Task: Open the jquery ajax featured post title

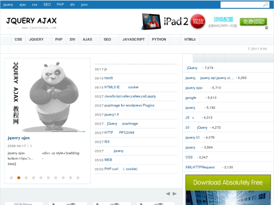Action: (x=19, y=138)
